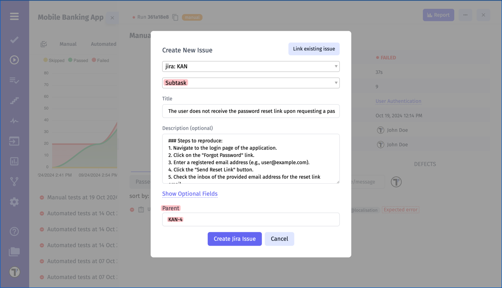Screen dimensions: 502x288
Task: Open the Subtask issue type dropdown
Action: (x=251, y=83)
